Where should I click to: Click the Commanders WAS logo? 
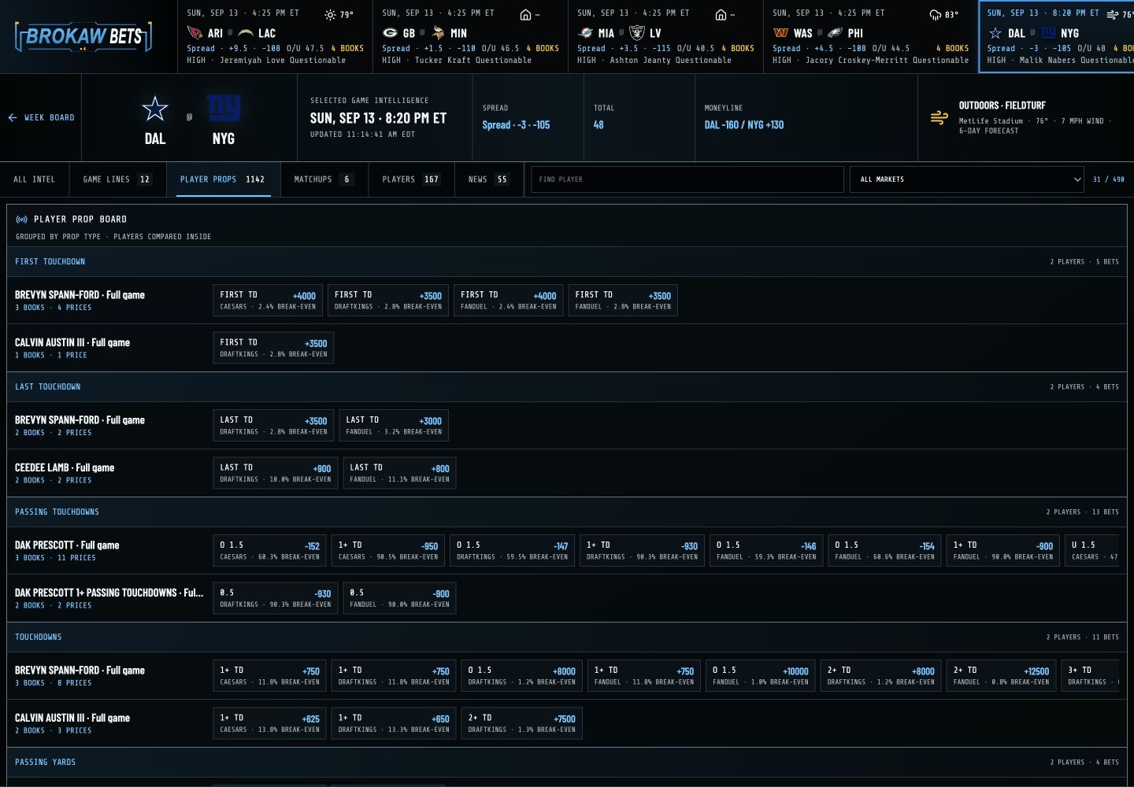[x=780, y=33]
